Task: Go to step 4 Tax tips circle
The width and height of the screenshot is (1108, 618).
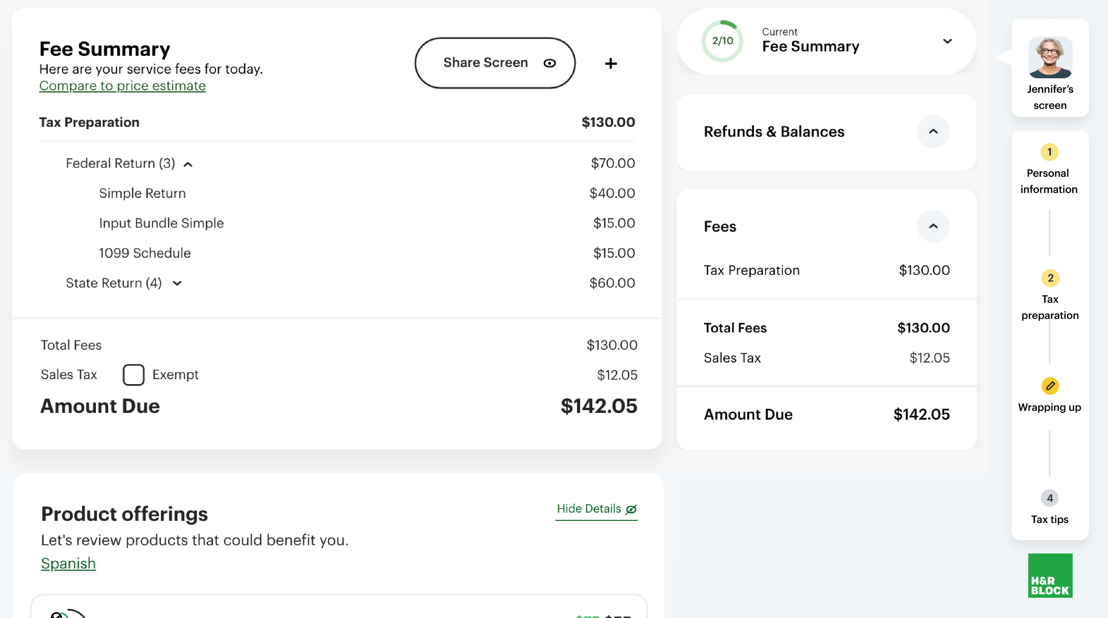Action: pyautogui.click(x=1049, y=498)
